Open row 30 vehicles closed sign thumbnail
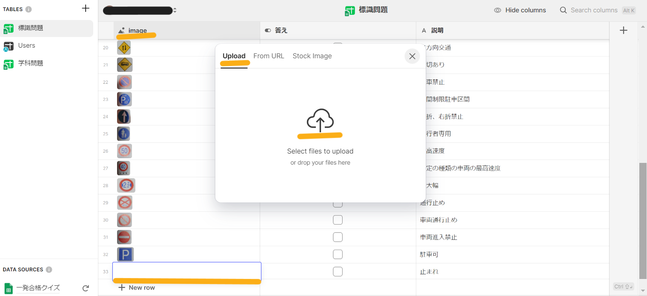Screen dimensions: 647x296 124,220
